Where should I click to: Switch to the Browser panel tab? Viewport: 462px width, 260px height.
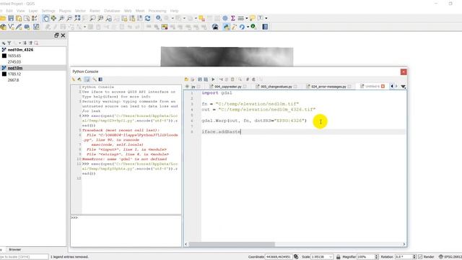pyautogui.click(x=15, y=249)
